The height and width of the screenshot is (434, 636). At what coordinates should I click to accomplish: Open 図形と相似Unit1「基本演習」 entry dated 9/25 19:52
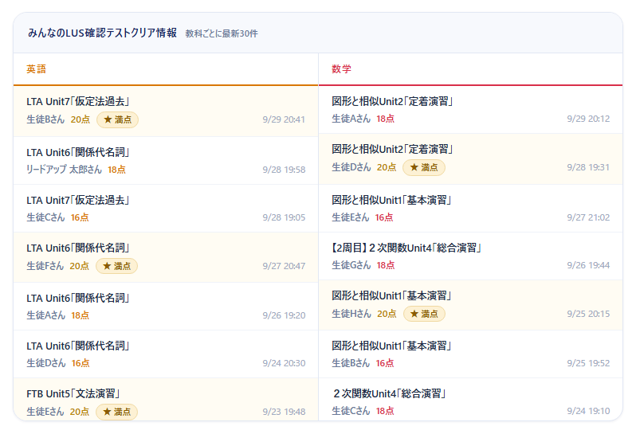[471, 354]
